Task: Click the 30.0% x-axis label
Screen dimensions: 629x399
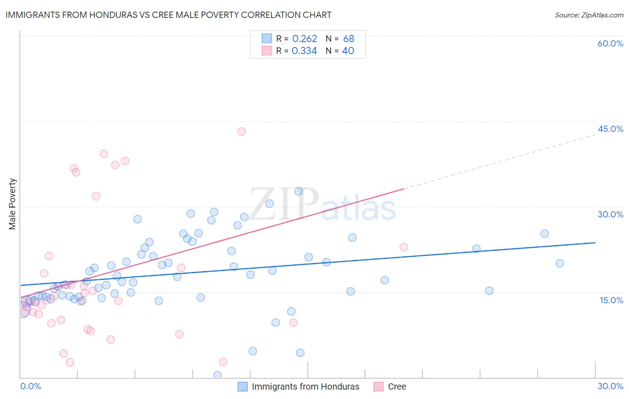Action: point(610,386)
